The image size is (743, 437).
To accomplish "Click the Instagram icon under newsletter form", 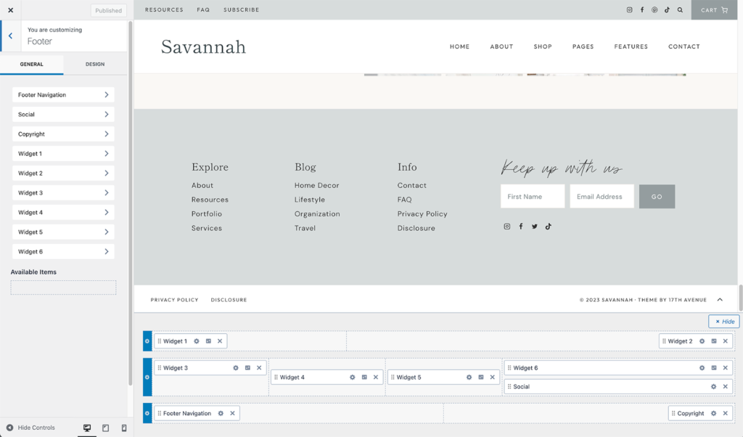I will (507, 226).
